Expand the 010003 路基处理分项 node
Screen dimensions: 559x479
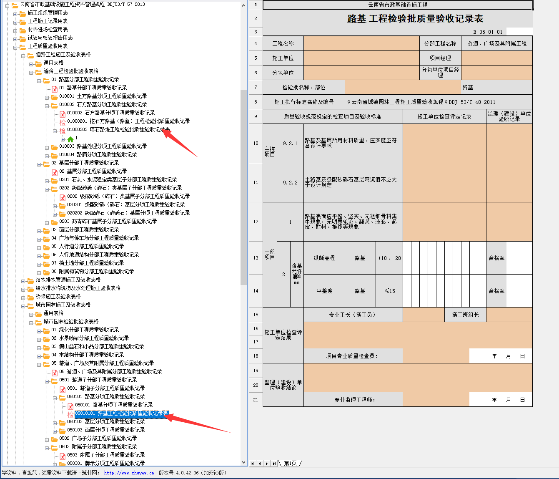coord(47,147)
